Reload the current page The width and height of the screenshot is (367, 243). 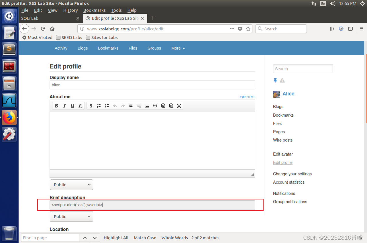(x=43, y=29)
